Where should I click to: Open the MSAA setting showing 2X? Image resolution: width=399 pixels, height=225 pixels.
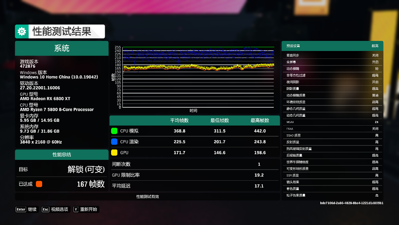(332, 122)
